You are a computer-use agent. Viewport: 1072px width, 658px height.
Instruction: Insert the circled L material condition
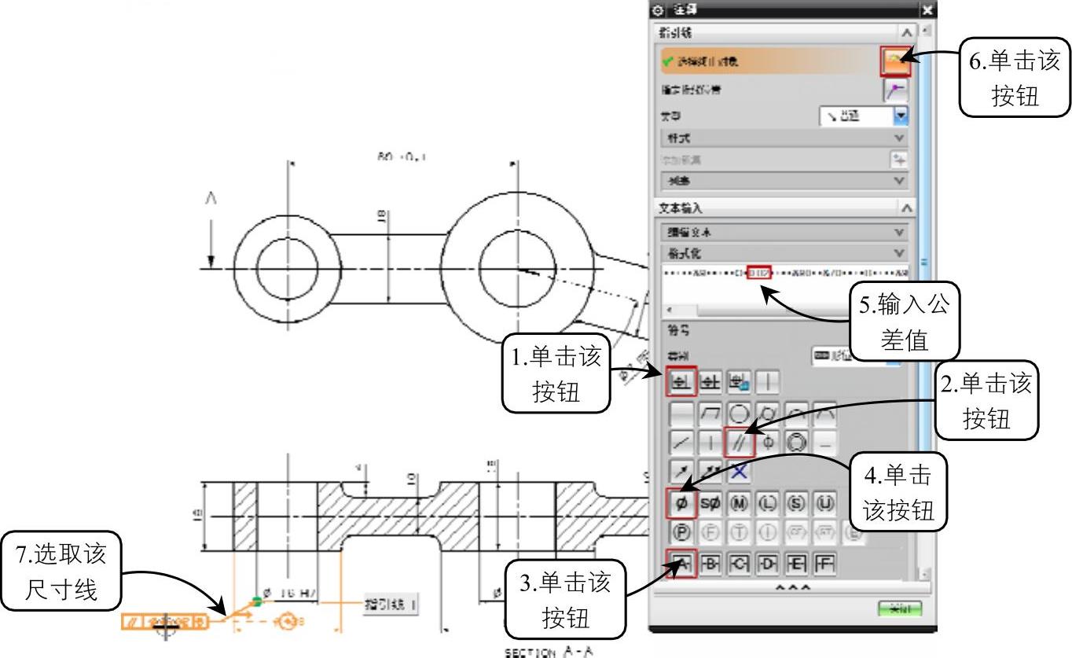pyautogui.click(x=768, y=503)
